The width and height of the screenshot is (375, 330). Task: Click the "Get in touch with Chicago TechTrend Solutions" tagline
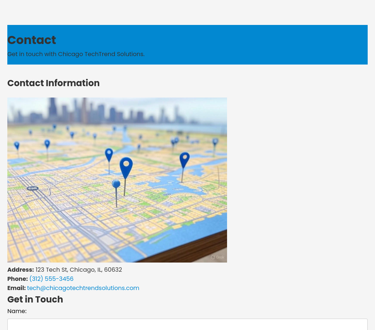pyautogui.click(x=76, y=54)
